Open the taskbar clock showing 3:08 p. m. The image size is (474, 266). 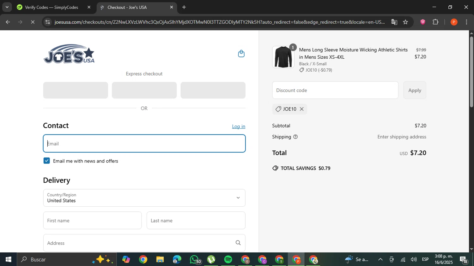point(444,259)
